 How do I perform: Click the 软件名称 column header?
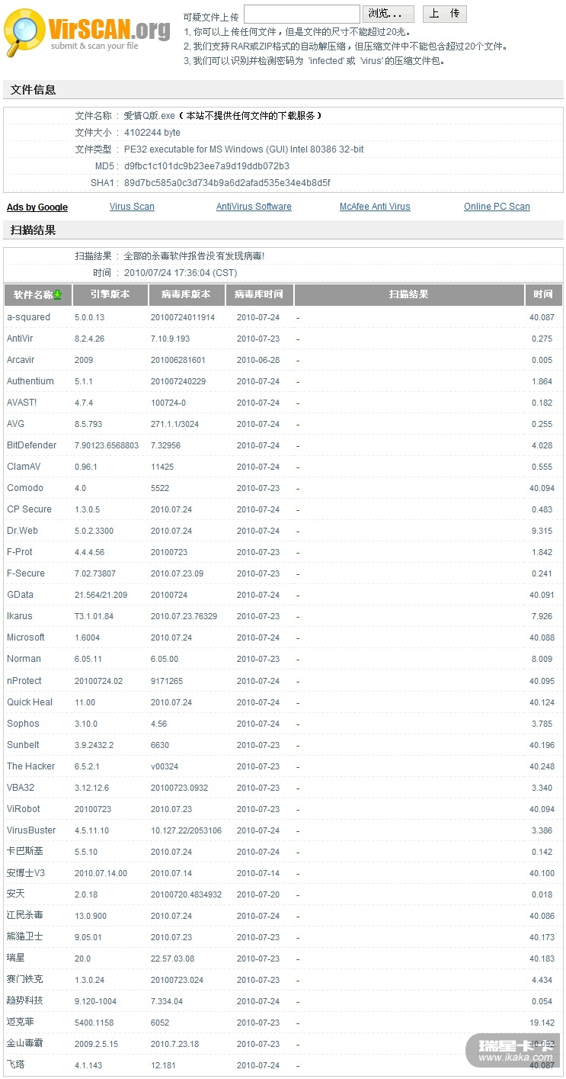pyautogui.click(x=32, y=295)
